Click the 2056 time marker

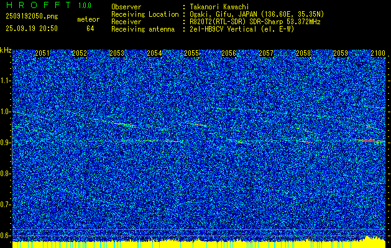[x=229, y=53]
